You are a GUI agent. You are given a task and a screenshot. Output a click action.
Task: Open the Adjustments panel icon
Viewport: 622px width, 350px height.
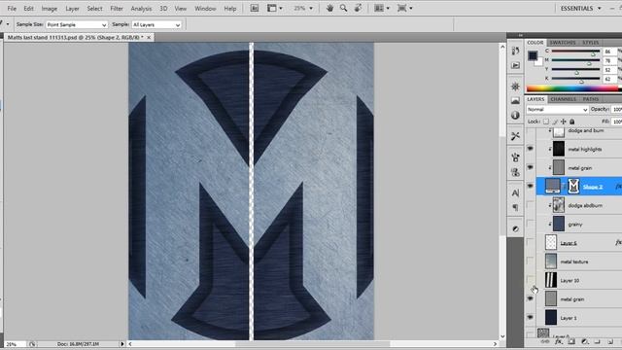coord(515,87)
